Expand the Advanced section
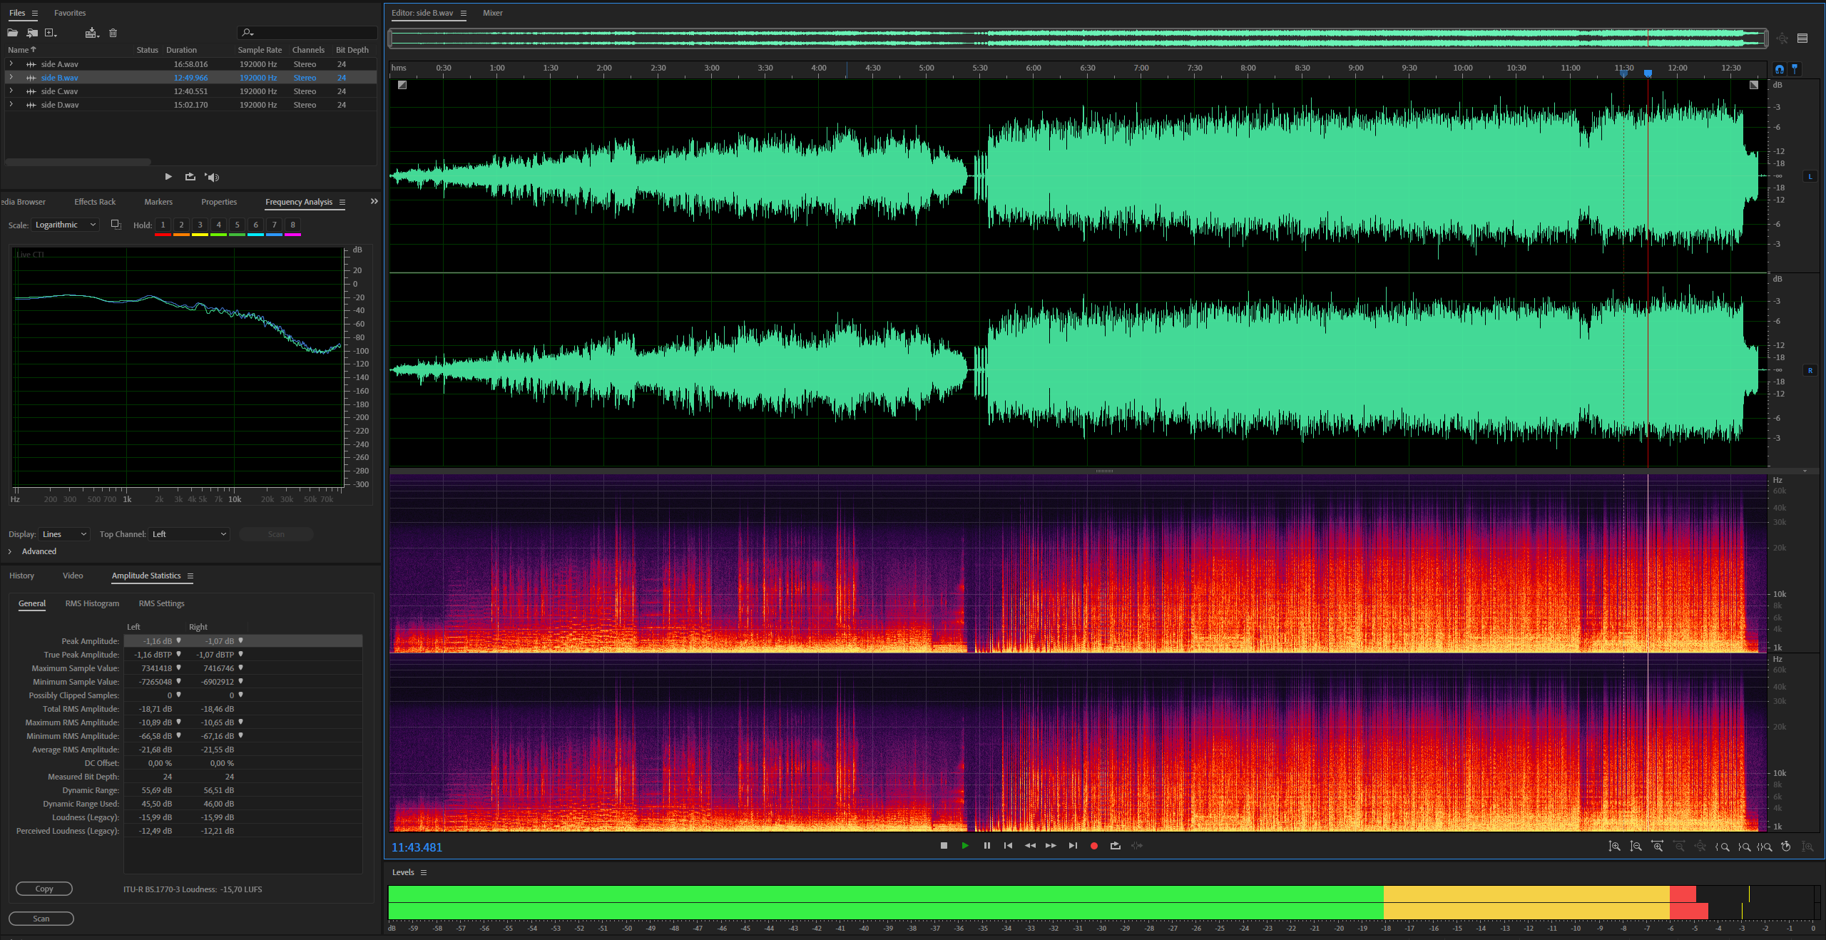Image resolution: width=1826 pixels, height=940 pixels. point(10,551)
